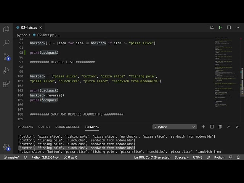Click the 02-lists.py breadcrumb
Image resolution: width=244 pixels, height=183 pixels.
click(x=43, y=35)
